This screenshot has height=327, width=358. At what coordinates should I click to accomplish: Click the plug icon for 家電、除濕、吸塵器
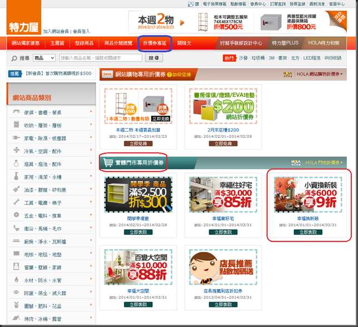[x=16, y=138]
